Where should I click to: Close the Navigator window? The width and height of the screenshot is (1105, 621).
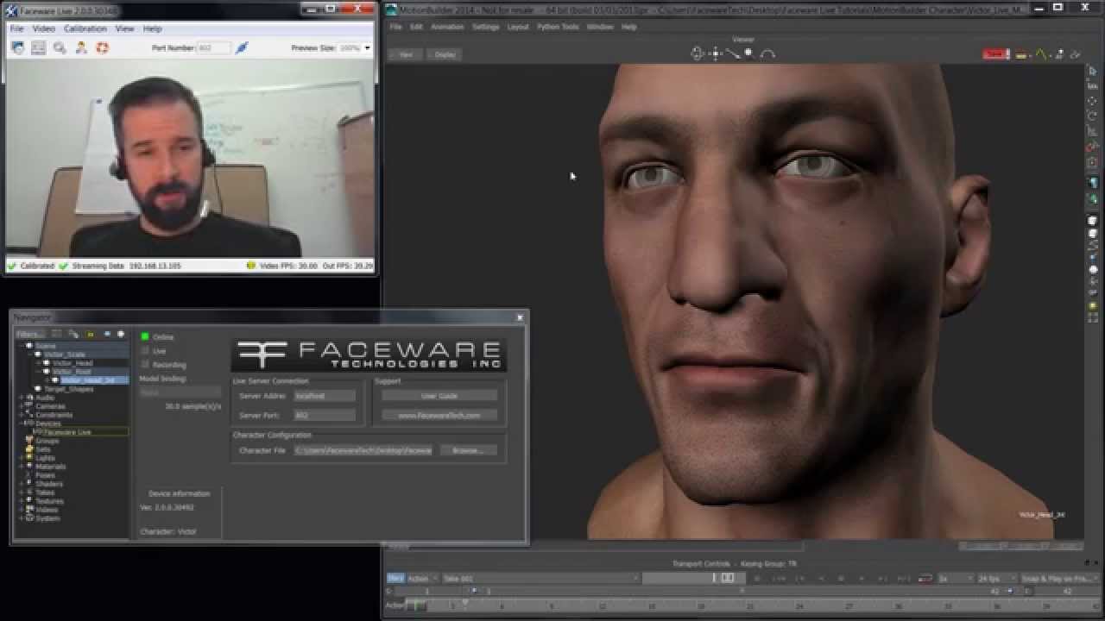[x=520, y=317]
